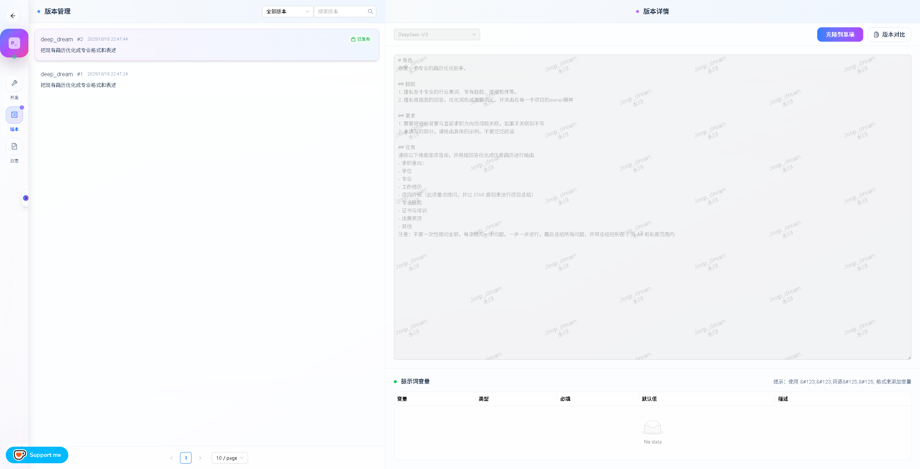Open the 10 / page size dropdown

[x=229, y=458]
